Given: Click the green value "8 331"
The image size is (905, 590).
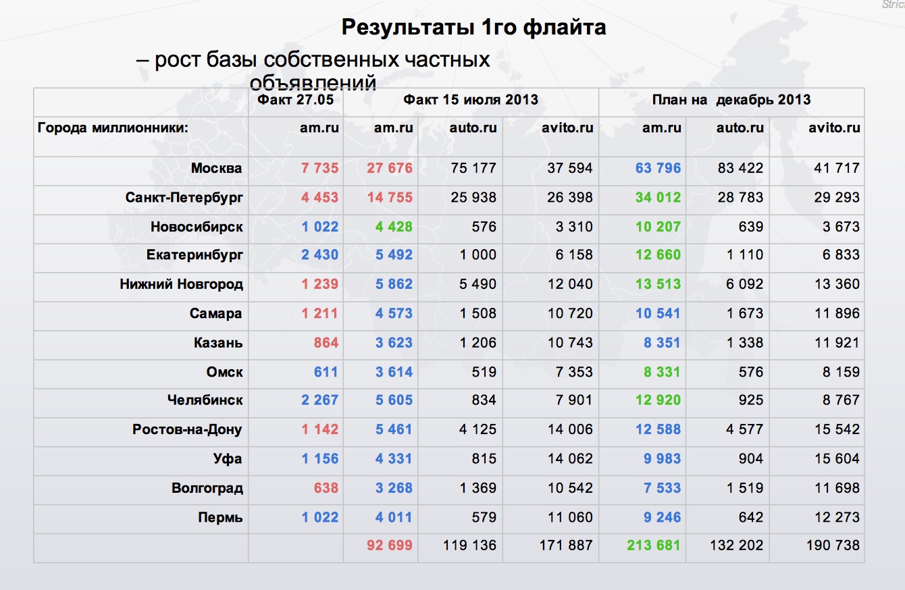Looking at the screenshot, I should click(663, 372).
